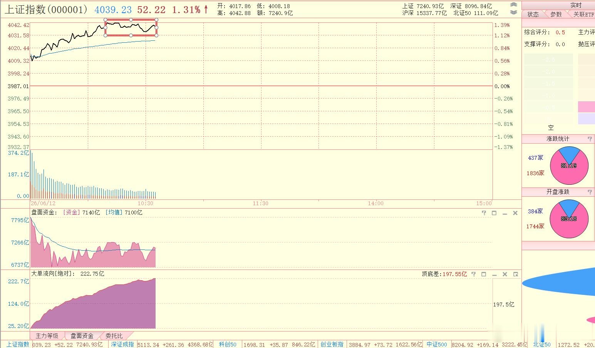Click the 10:30 time axis label

coord(145,203)
